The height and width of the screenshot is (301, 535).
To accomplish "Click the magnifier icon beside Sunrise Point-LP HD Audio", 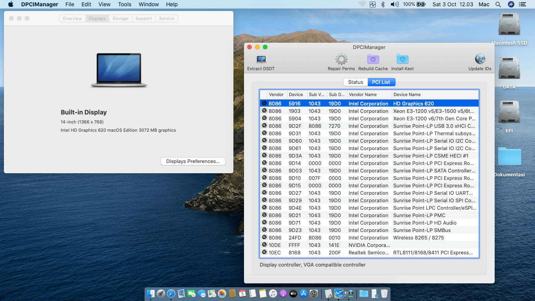I will coord(264,223).
